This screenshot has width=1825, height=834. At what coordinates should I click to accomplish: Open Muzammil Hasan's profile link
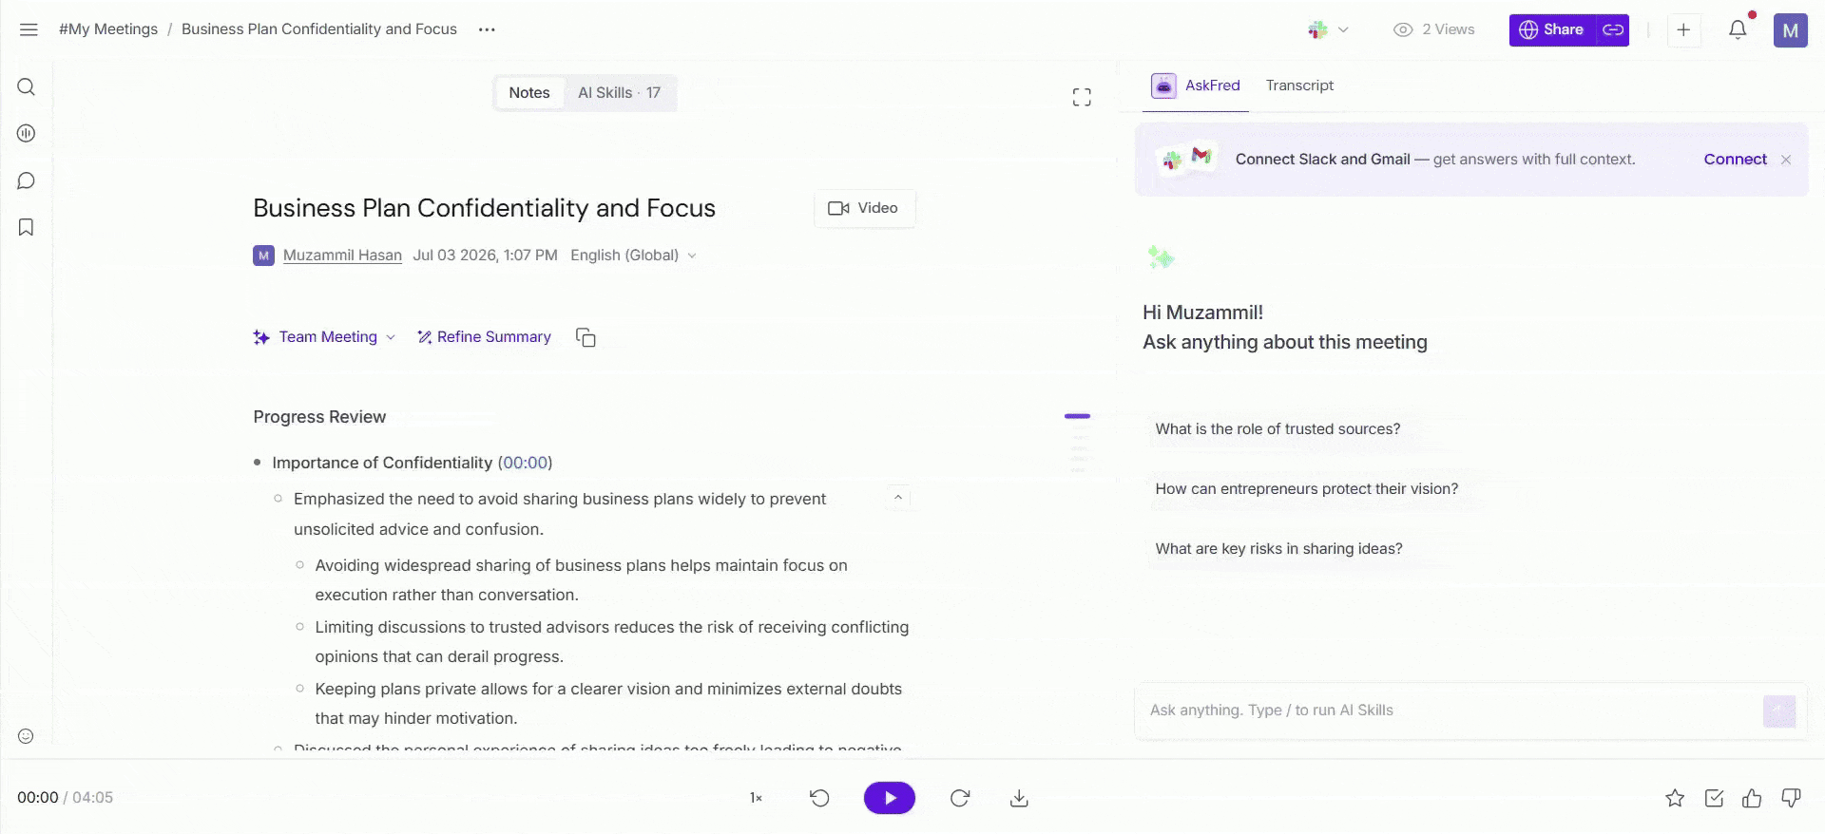click(x=342, y=256)
